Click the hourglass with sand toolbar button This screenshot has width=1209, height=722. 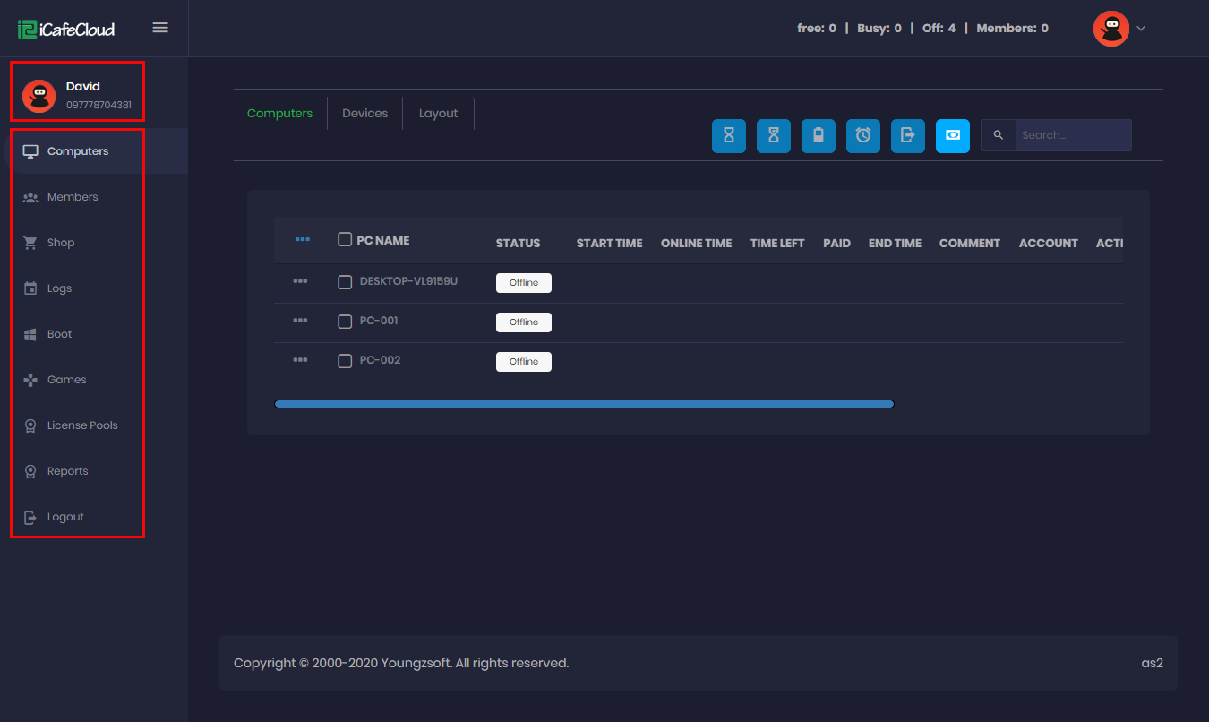[773, 135]
